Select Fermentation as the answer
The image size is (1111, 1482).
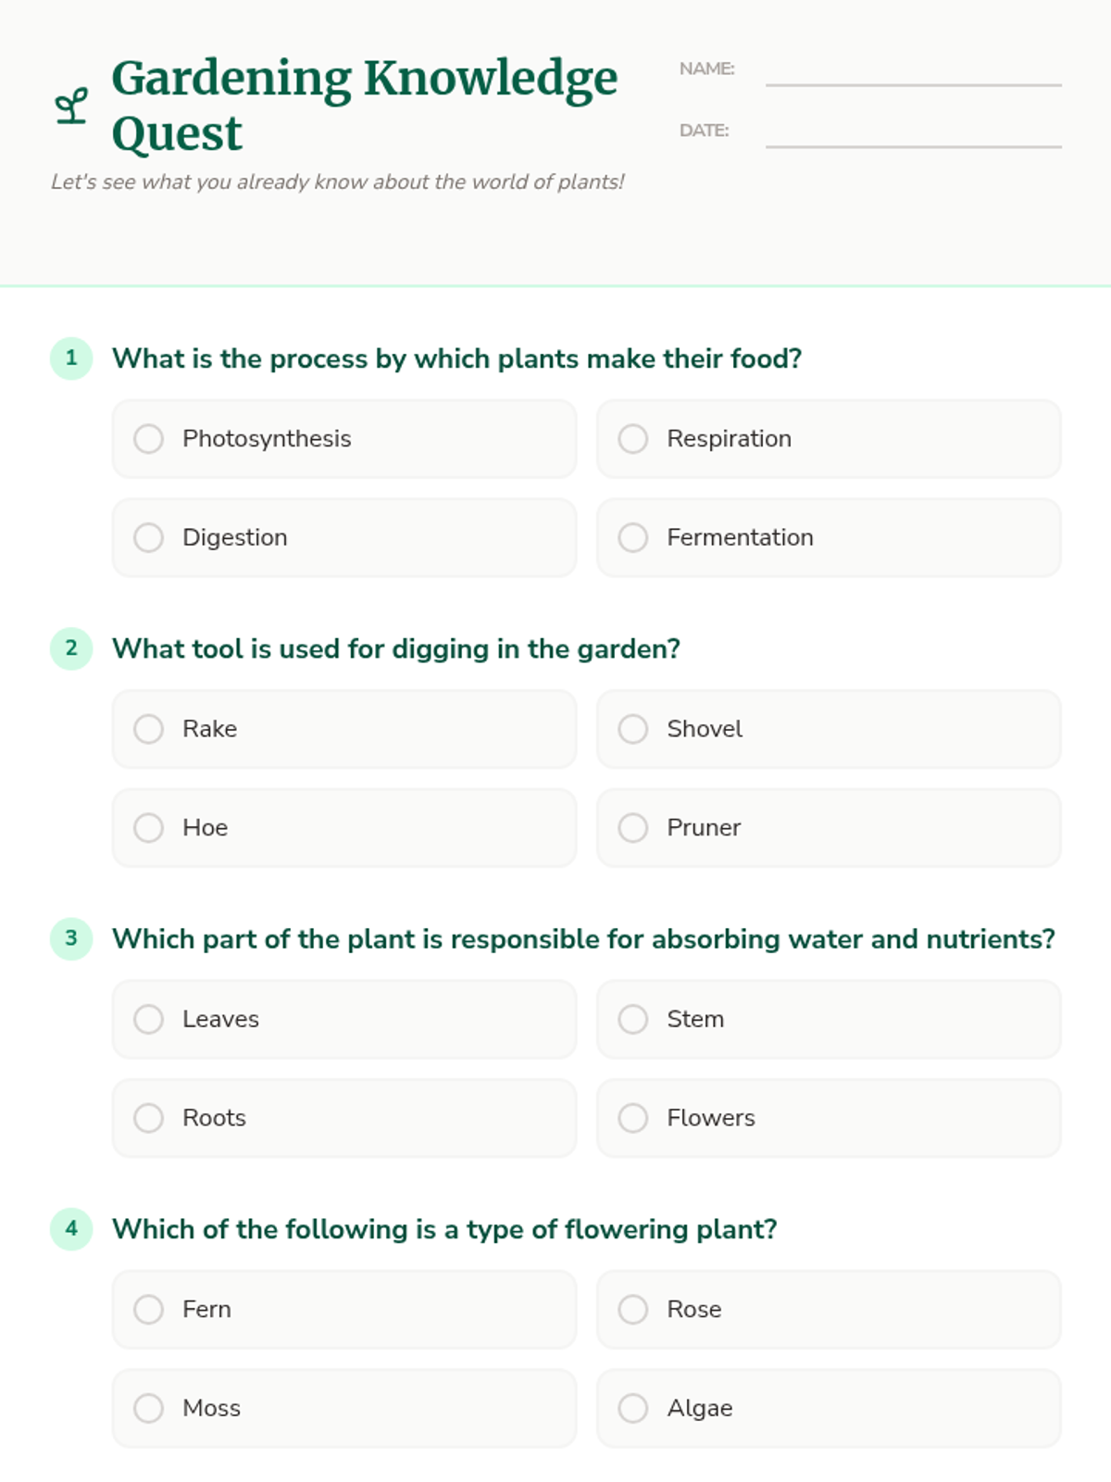[633, 537]
